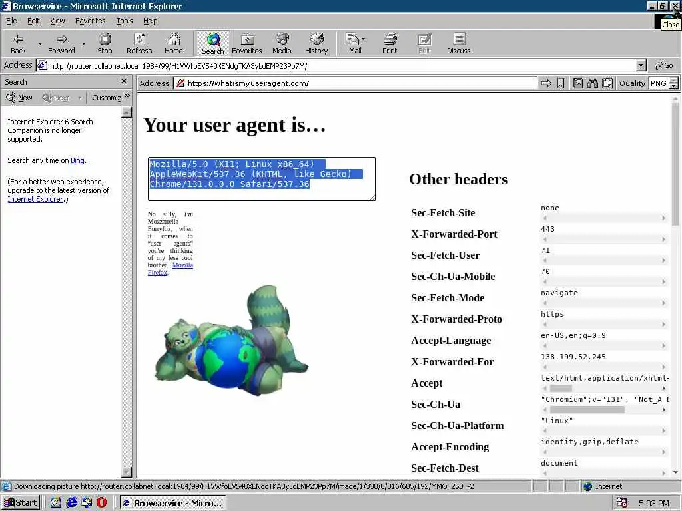
Task: Click the first quick launch icon
Action: pyautogui.click(x=56, y=503)
